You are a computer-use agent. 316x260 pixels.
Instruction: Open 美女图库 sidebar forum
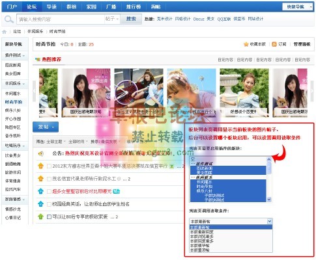[13, 73]
